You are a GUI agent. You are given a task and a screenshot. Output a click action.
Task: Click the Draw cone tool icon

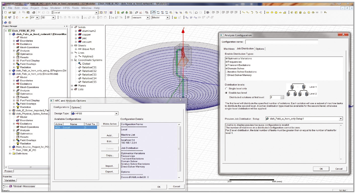coord(304,13)
